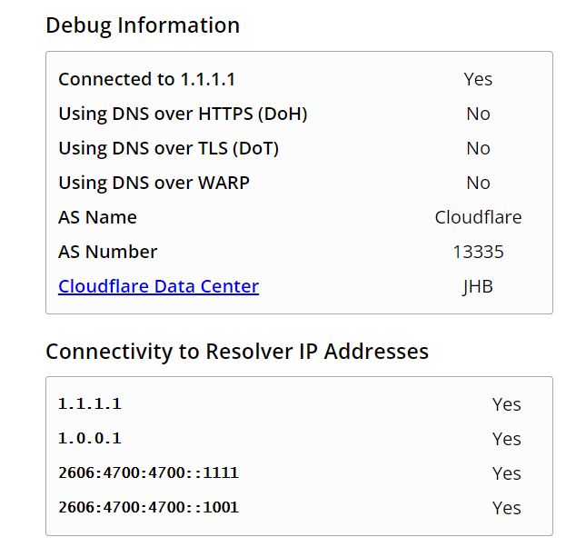The image size is (586, 547).
Task: Click the No value for DNS over WARP
Action: pyautogui.click(x=478, y=183)
